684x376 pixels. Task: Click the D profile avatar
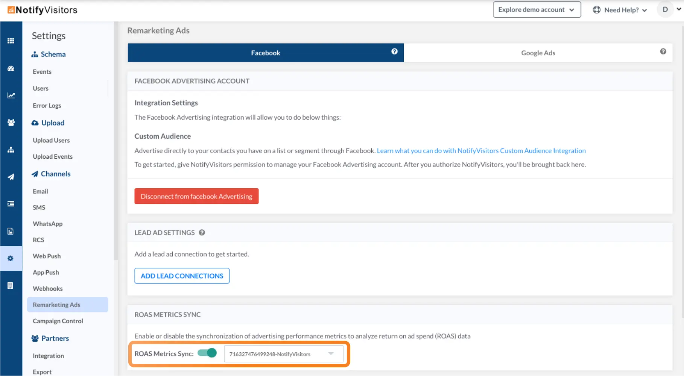pyautogui.click(x=665, y=9)
